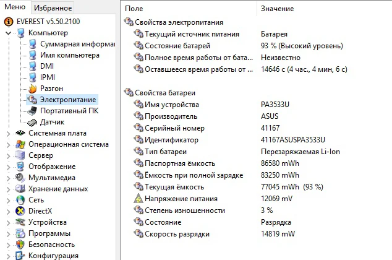392x260 pixels.
Task: Sort by the Поле column header
Action: (189, 9)
